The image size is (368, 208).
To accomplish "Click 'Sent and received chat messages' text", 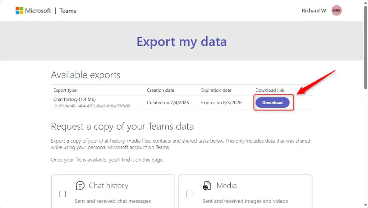I will pyautogui.click(x=112, y=201).
